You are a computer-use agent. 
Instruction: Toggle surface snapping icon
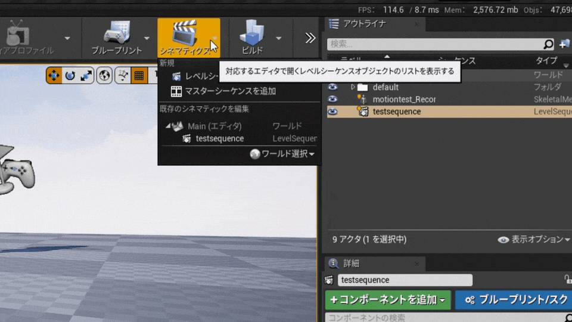pos(123,76)
